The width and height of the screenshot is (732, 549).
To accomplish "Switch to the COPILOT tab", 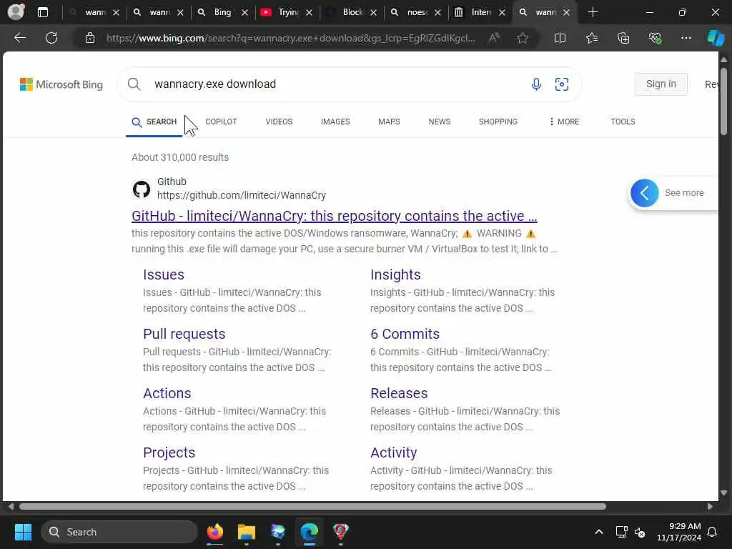I will tap(221, 122).
